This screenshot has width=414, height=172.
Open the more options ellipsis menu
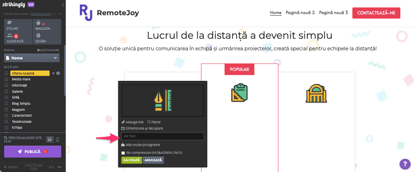click(60, 167)
